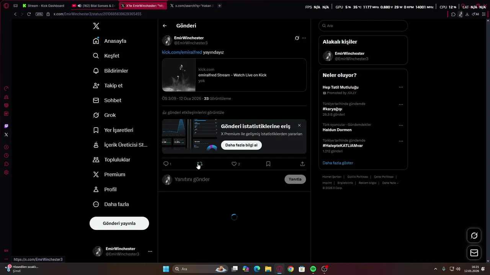Open options for Haldun Dormen trend

(401, 125)
